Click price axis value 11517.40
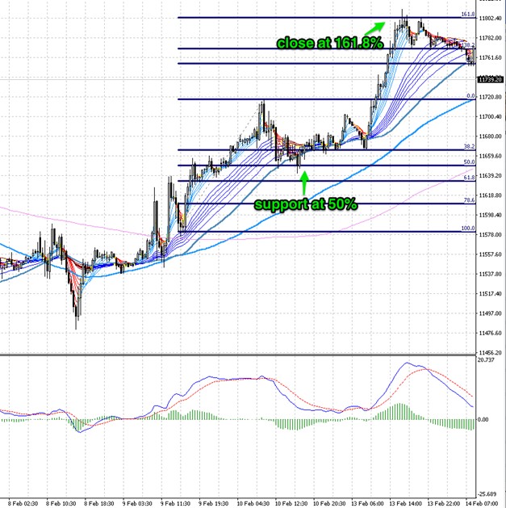This screenshot has width=506, height=508. pyautogui.click(x=490, y=294)
